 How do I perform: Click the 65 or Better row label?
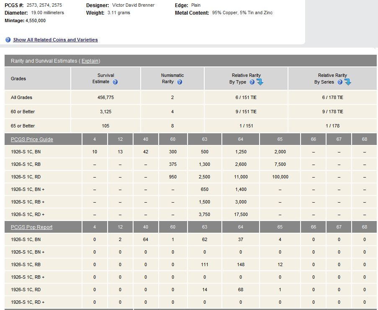point(23,126)
